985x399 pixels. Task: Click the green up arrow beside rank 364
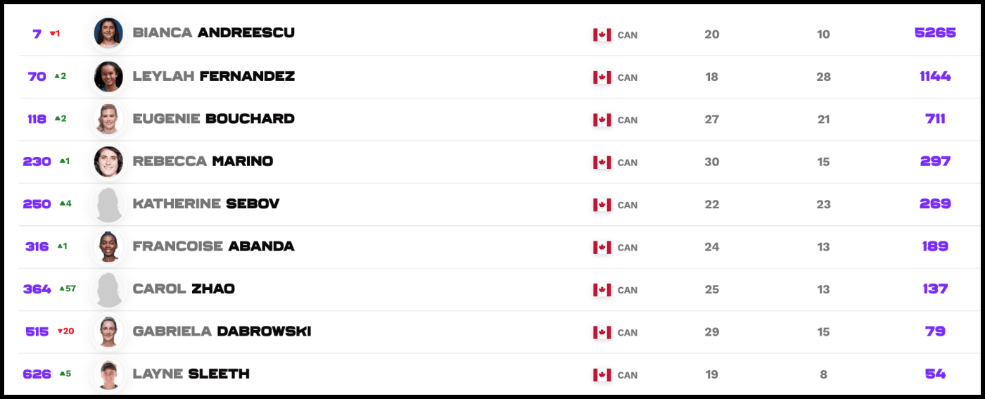coord(62,289)
